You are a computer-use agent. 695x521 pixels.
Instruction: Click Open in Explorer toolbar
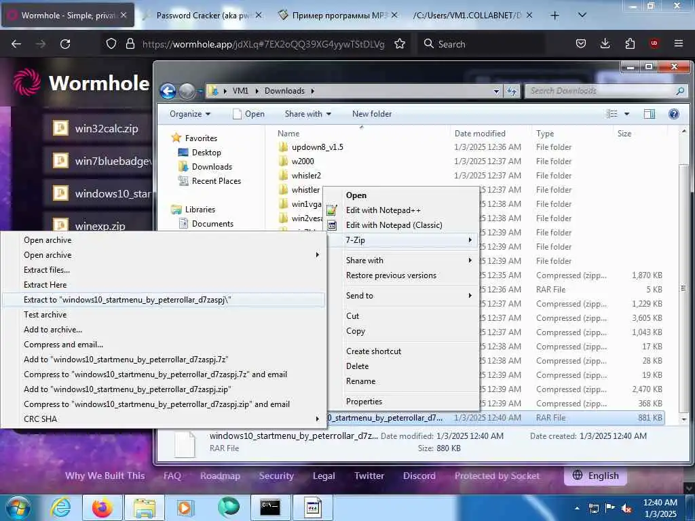248,114
